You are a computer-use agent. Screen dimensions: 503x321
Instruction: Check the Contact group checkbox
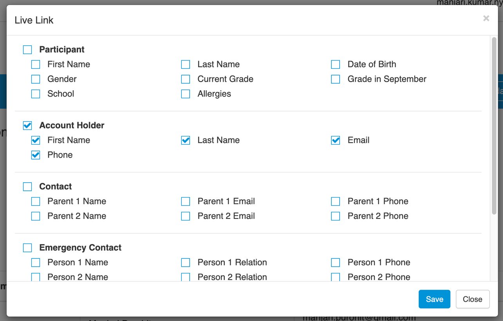(x=27, y=187)
